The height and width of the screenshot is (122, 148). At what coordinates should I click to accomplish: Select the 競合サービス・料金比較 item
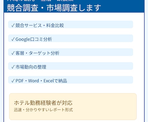[x=70, y=24]
